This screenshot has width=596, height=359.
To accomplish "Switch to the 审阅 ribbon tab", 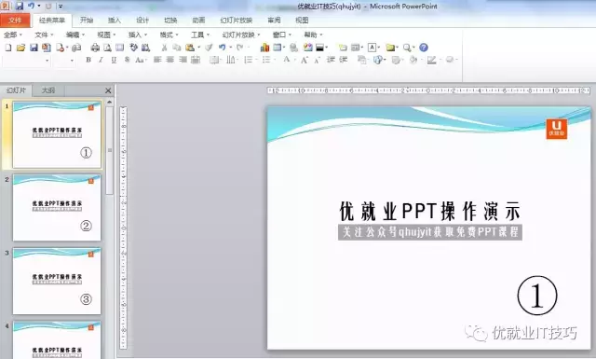I will (274, 21).
